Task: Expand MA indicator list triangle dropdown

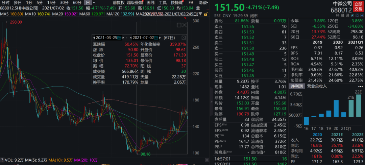Action: [x=200, y=14]
